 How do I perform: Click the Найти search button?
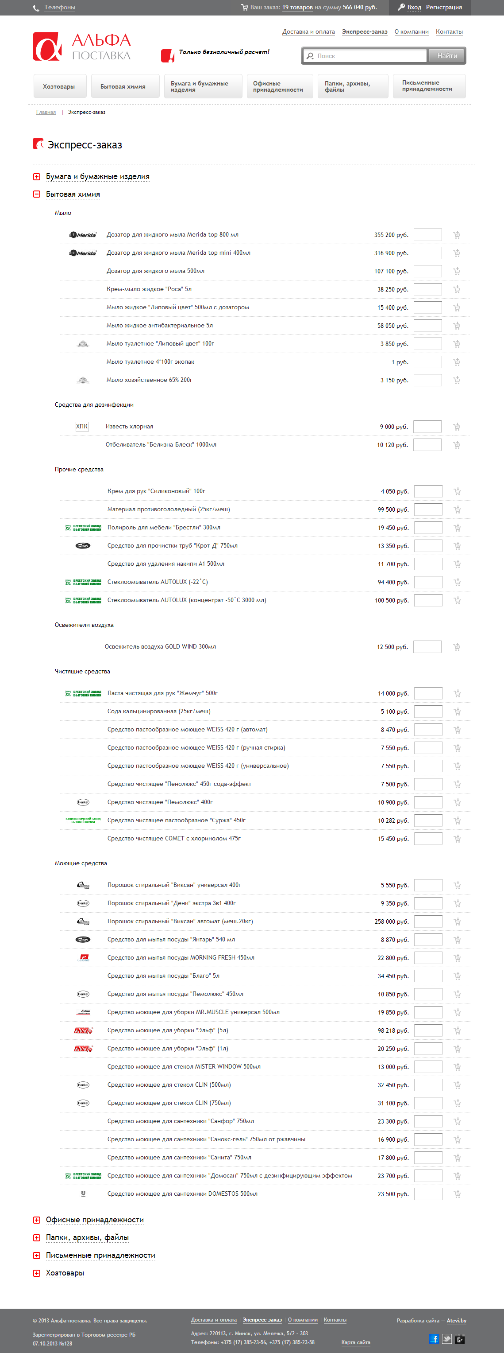click(x=447, y=56)
